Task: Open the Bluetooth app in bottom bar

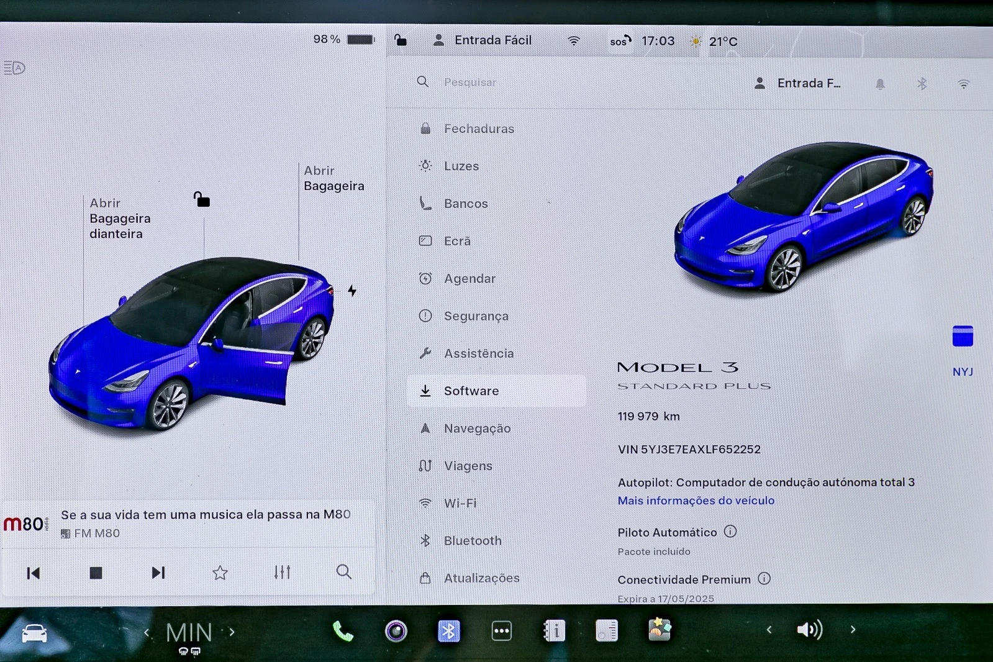Action: click(448, 631)
